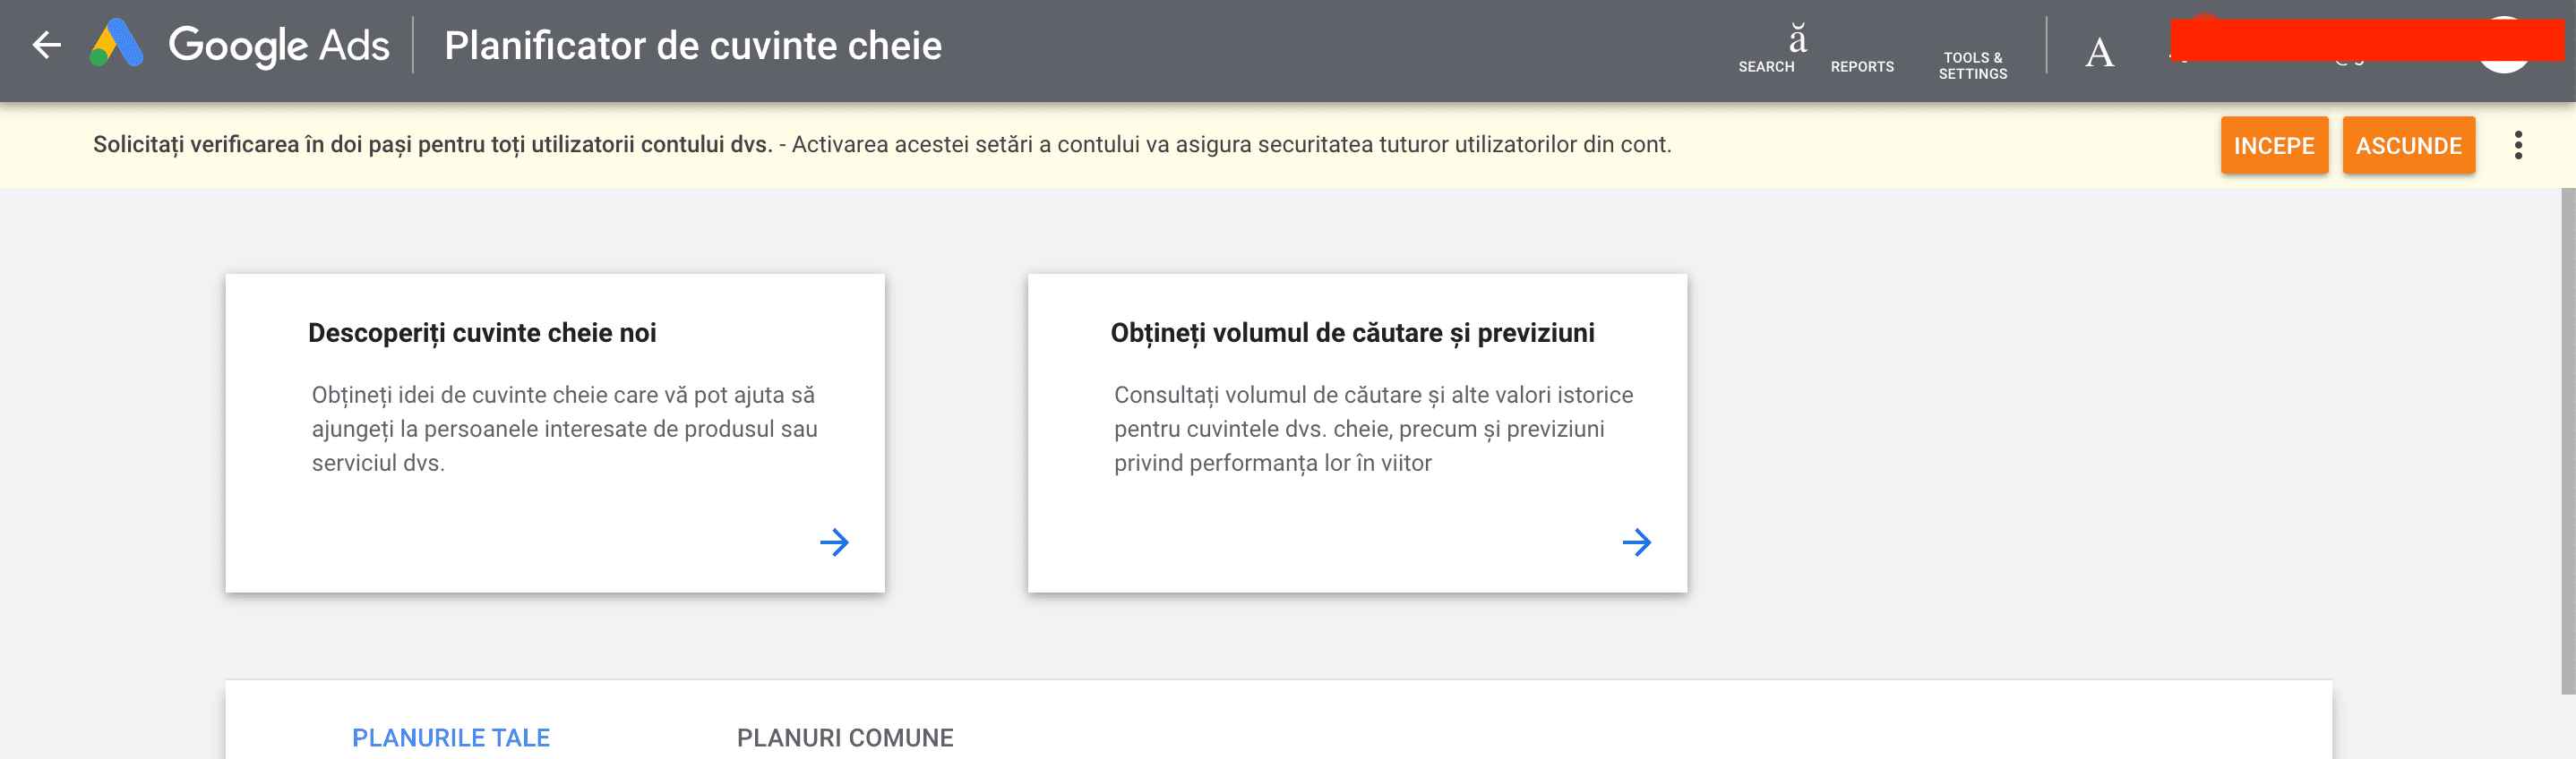Click the blue arrow on 'Descoperiți cuvinte cheie noi'
2576x759 pixels.
(x=836, y=542)
